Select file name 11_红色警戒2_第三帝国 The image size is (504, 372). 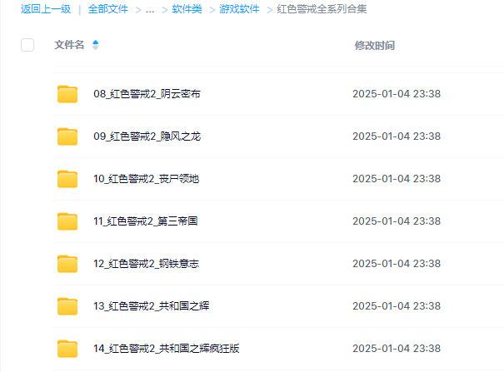pyautogui.click(x=146, y=221)
